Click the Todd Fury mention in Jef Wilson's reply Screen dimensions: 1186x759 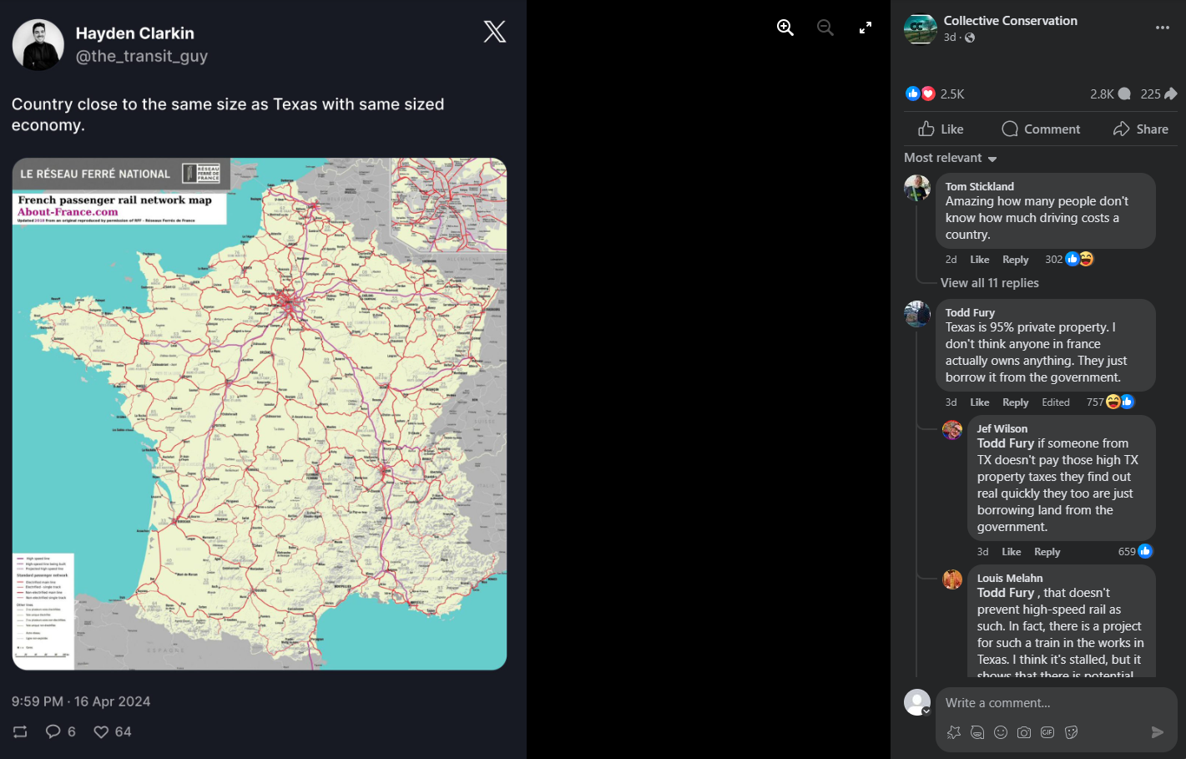1006,443
